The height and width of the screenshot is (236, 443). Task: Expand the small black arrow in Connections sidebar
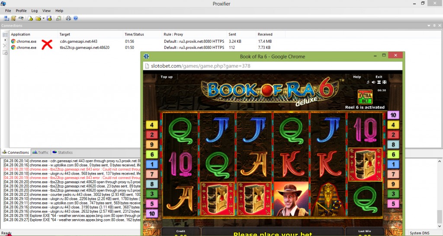(x=5, y=40)
